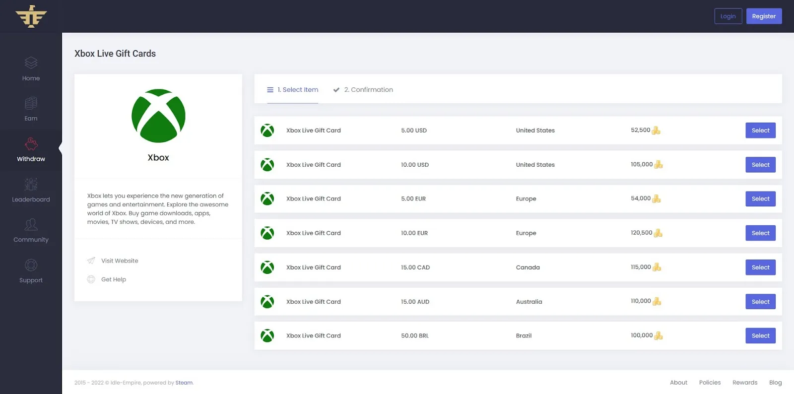Select the 5.00 EUR gift card
This screenshot has width=794, height=394.
(x=760, y=199)
